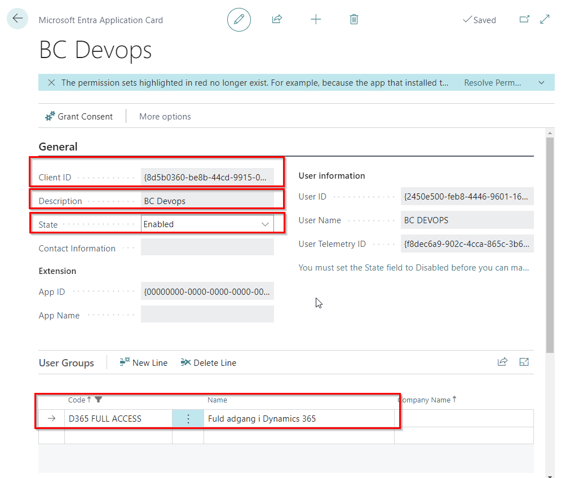Image resolution: width=570 pixels, height=478 pixels.
Task: Click the expand to full-screen arrows icon
Action: point(545,20)
